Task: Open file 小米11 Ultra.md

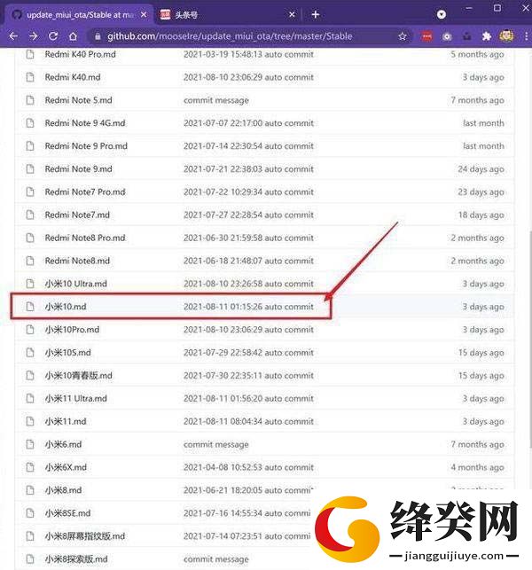Action: [76, 398]
